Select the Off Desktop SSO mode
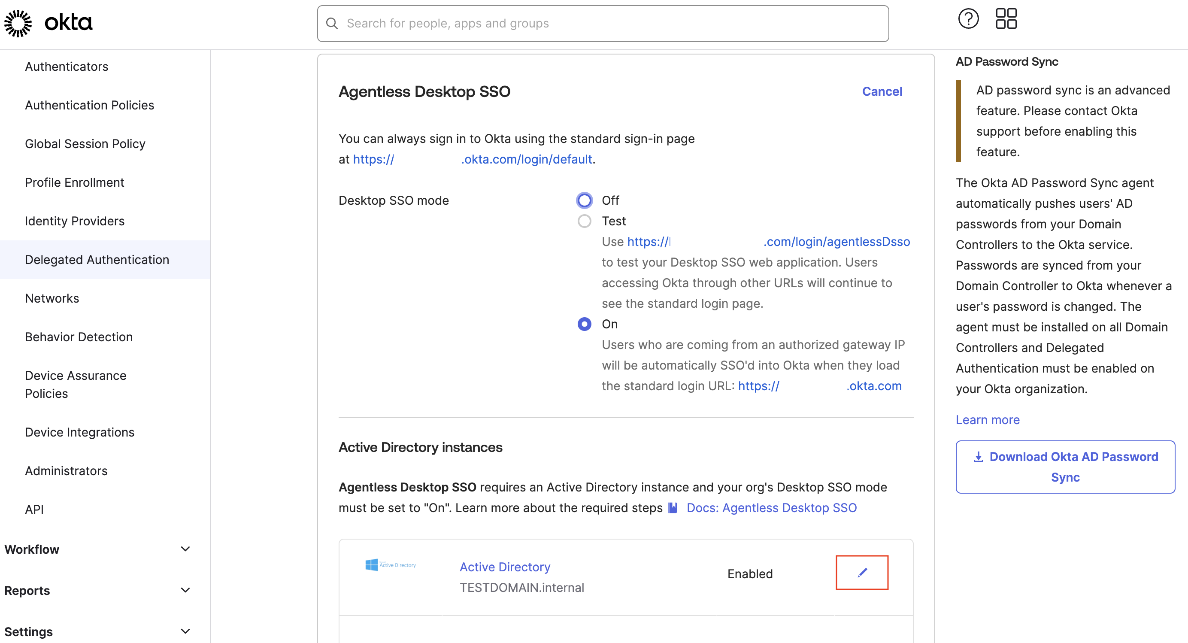 (x=584, y=200)
